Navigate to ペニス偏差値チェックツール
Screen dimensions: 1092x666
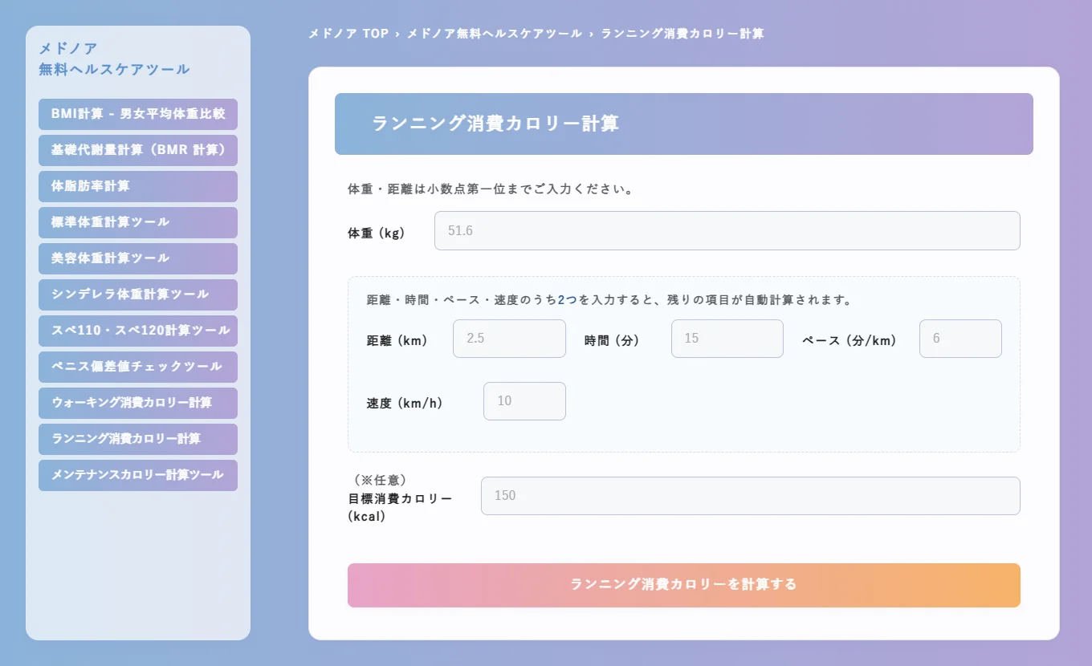(x=137, y=367)
